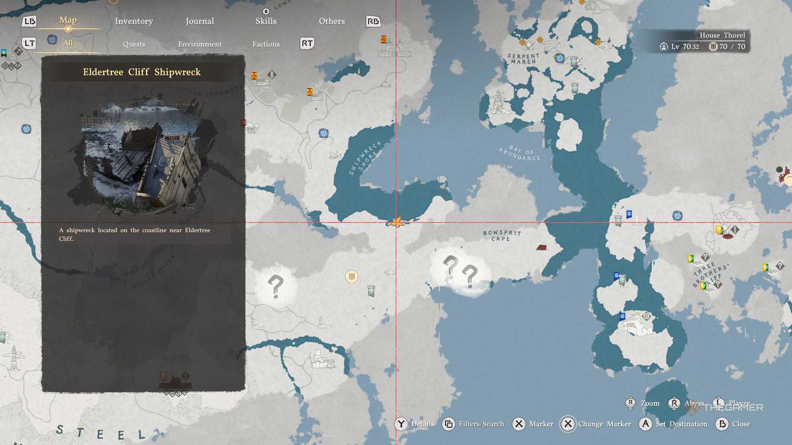Click the Shipwreck Shore label
The image size is (792, 445).
[366, 157]
